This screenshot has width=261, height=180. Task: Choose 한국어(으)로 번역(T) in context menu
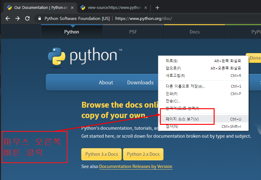(x=203, y=109)
